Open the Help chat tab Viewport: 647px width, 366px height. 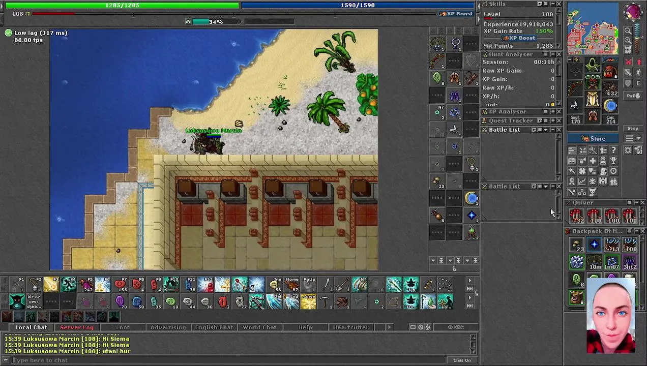[x=305, y=327]
